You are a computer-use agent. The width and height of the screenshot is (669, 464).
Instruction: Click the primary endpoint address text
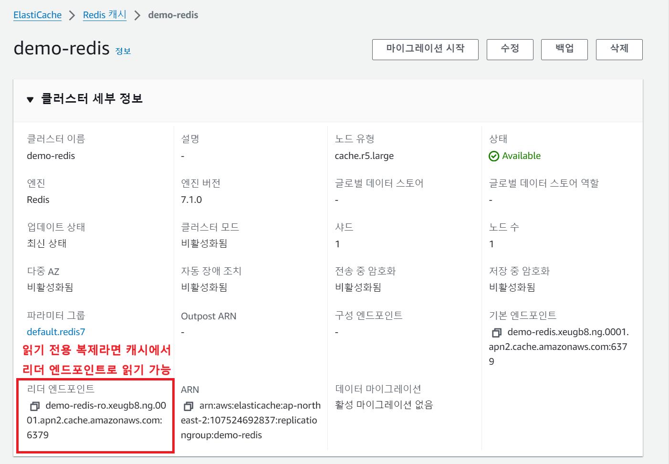click(559, 347)
